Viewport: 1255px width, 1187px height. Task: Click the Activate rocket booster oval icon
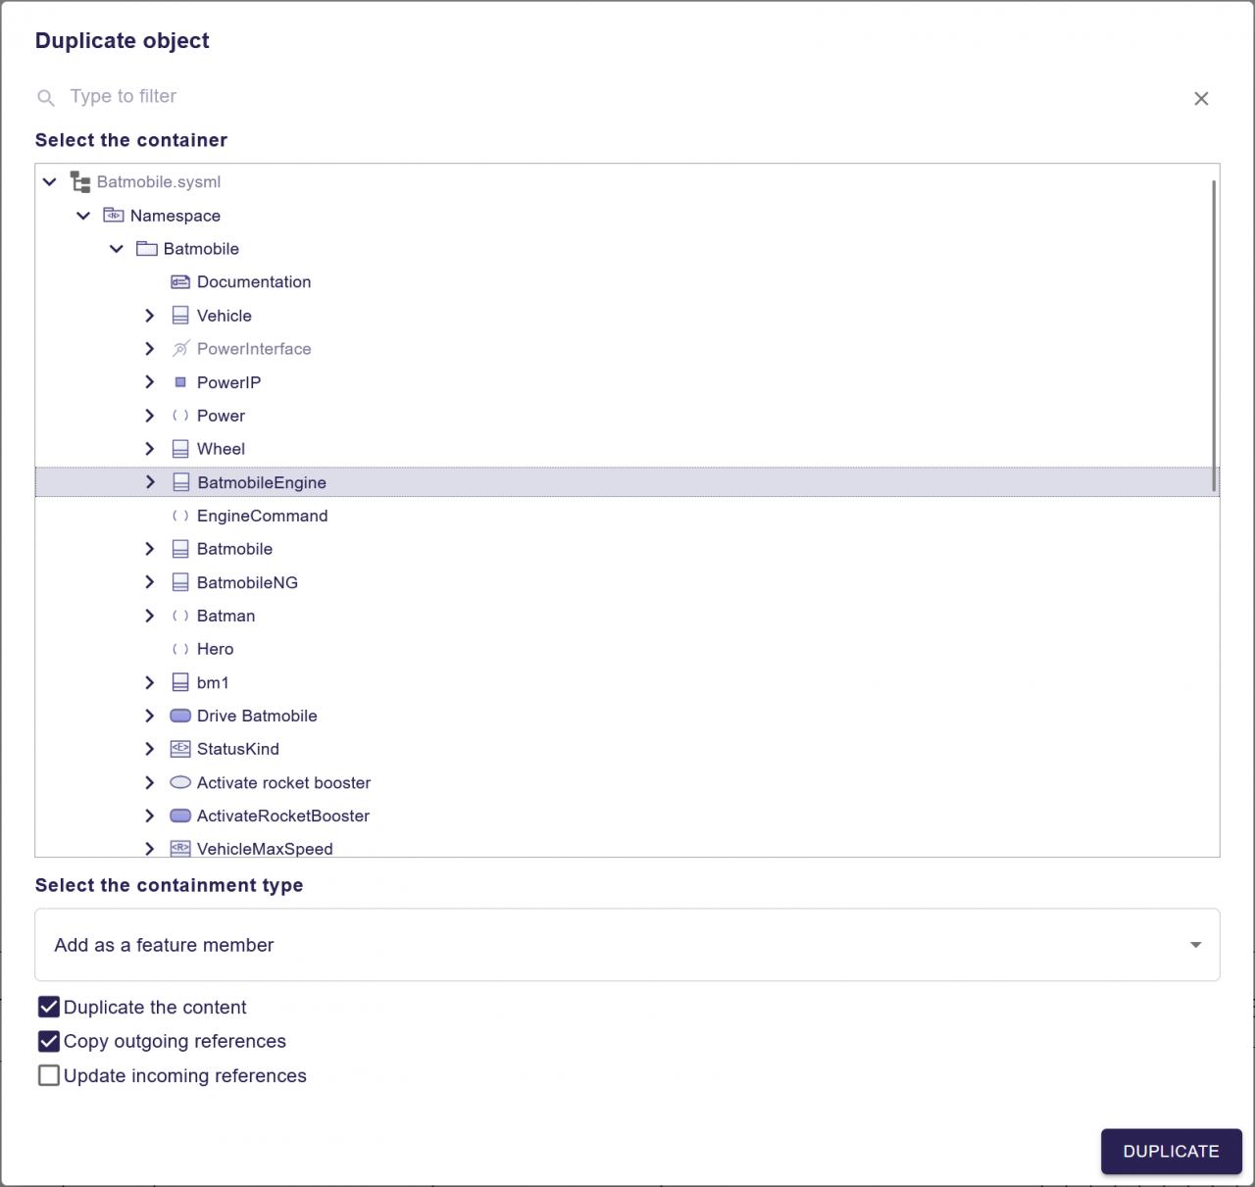(x=180, y=782)
